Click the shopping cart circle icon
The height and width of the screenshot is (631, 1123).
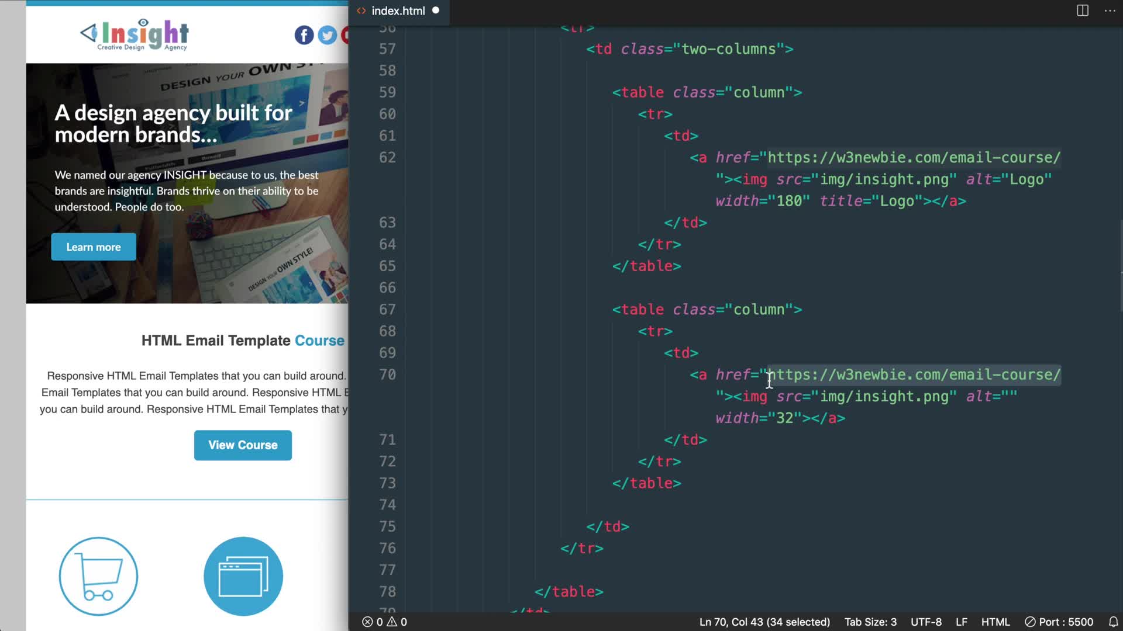pos(98,576)
